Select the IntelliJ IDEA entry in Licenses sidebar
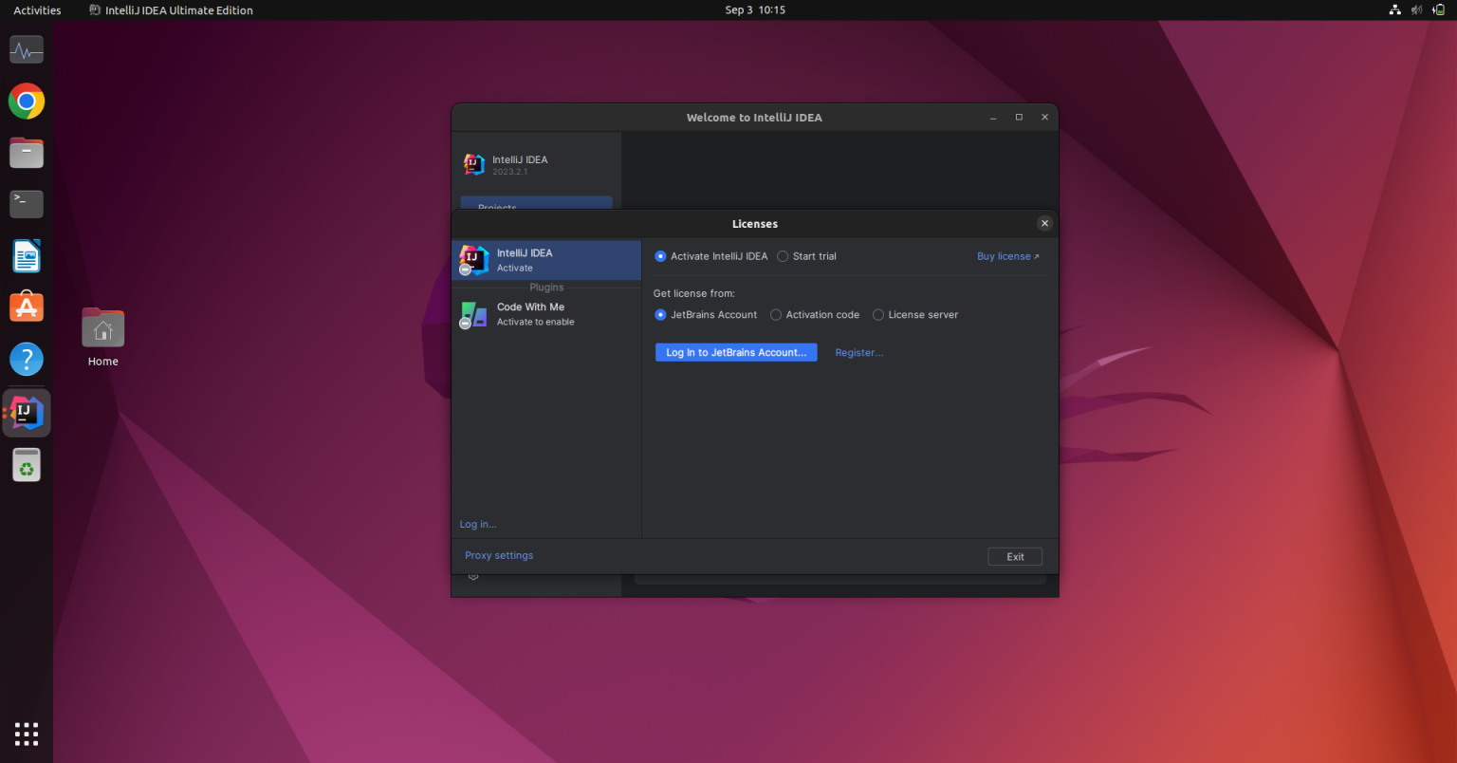This screenshot has height=763, width=1457. [x=545, y=259]
